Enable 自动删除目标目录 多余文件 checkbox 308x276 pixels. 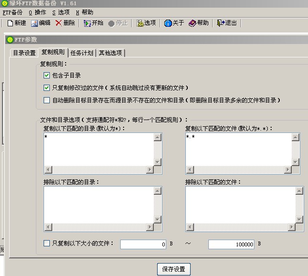click(46, 100)
